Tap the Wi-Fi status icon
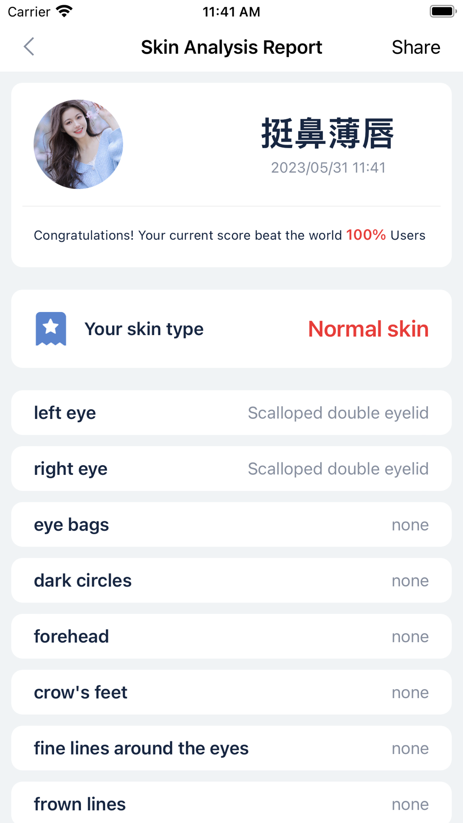 (64, 11)
